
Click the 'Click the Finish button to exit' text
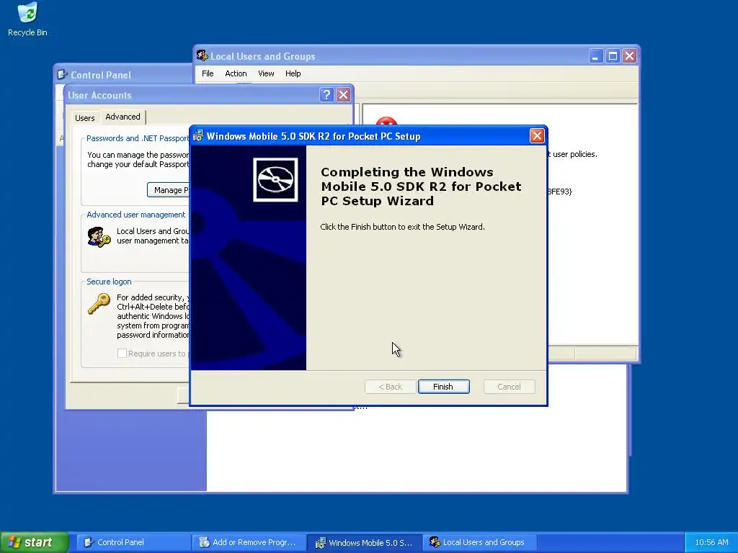[x=402, y=227]
